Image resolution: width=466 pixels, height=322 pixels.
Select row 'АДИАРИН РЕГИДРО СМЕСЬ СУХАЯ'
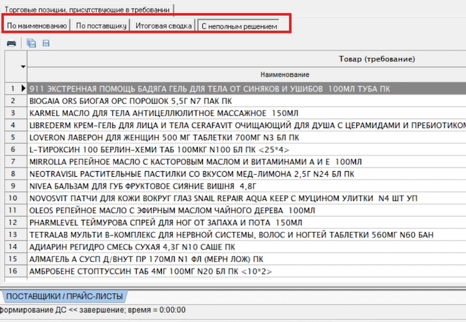(247, 247)
